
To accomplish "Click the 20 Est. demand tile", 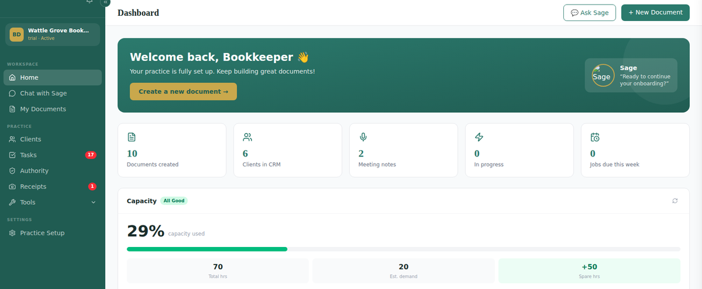I will (404, 271).
